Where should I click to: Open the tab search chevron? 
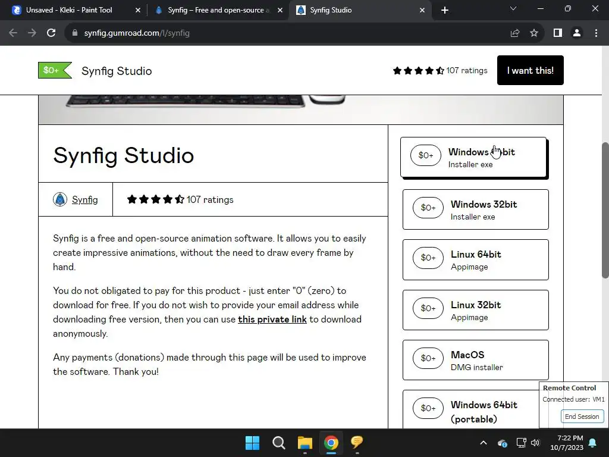pos(513,8)
